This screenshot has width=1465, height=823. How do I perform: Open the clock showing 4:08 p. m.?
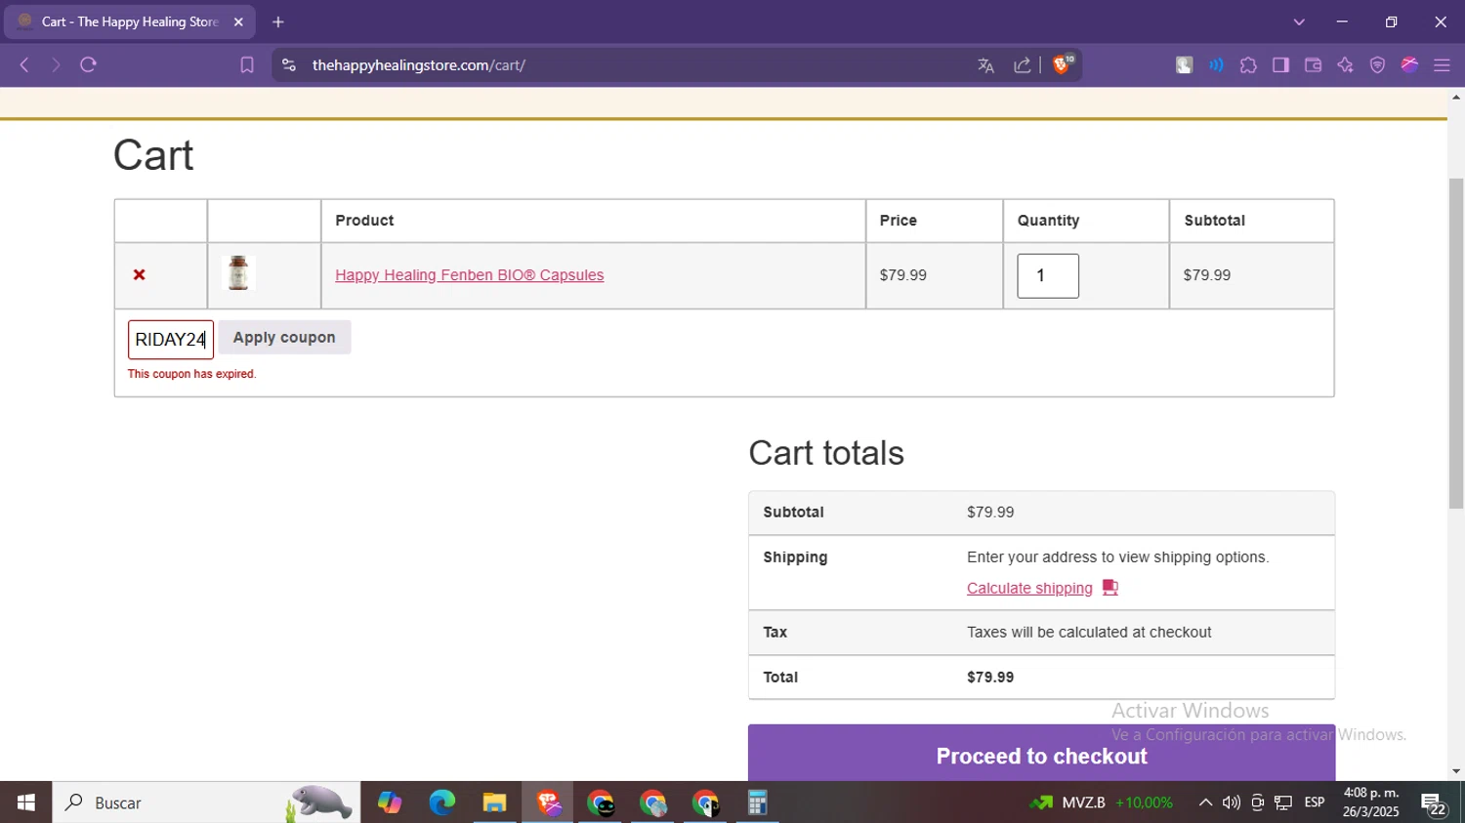tap(1371, 802)
